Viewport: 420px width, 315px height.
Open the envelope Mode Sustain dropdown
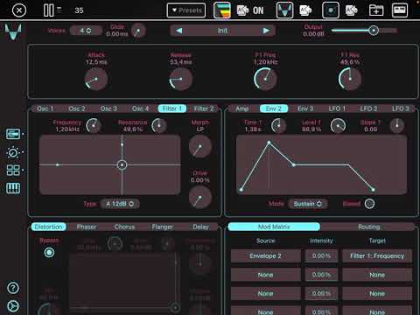308,204
